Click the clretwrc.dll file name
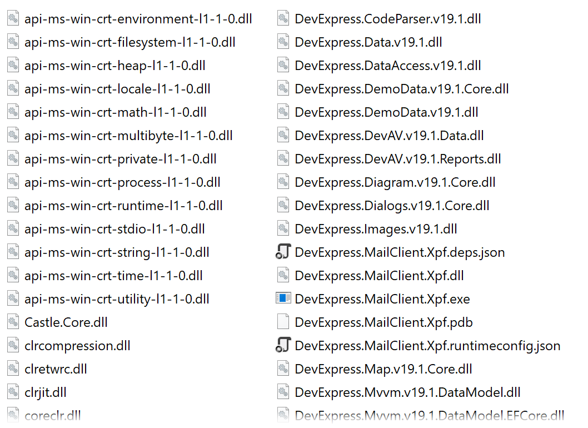The image size is (588, 428). pos(56,369)
